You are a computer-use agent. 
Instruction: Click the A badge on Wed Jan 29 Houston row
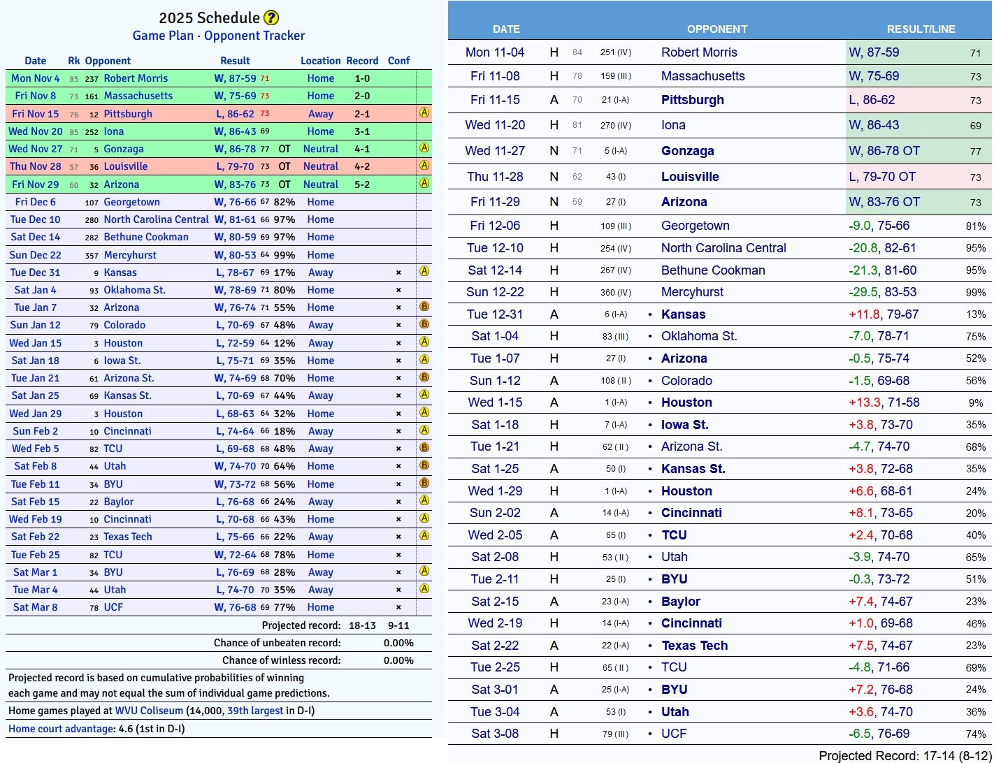click(424, 412)
